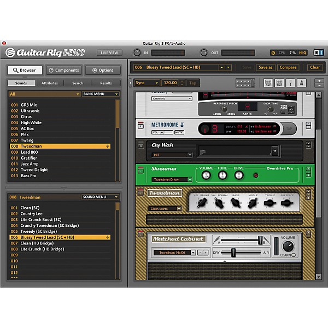
Task: Open the Search sub-tab
Action: [78, 83]
